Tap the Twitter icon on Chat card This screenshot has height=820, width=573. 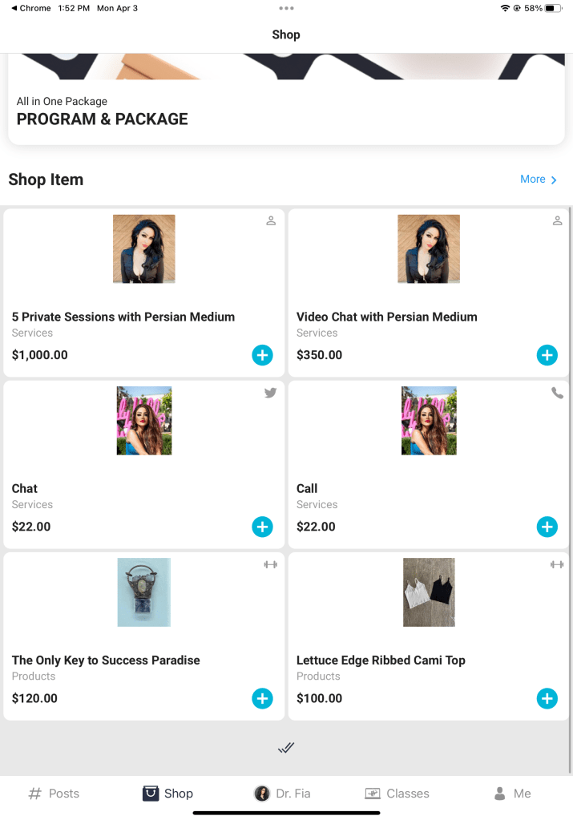[x=270, y=393]
